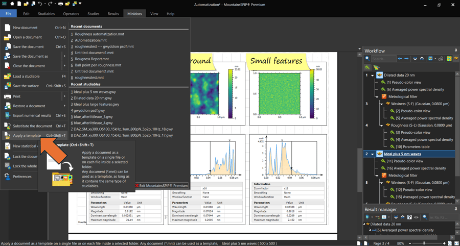Click the colored surface icon in Workflow second row
Viewport: 460px width, 246px height.
(376, 67)
